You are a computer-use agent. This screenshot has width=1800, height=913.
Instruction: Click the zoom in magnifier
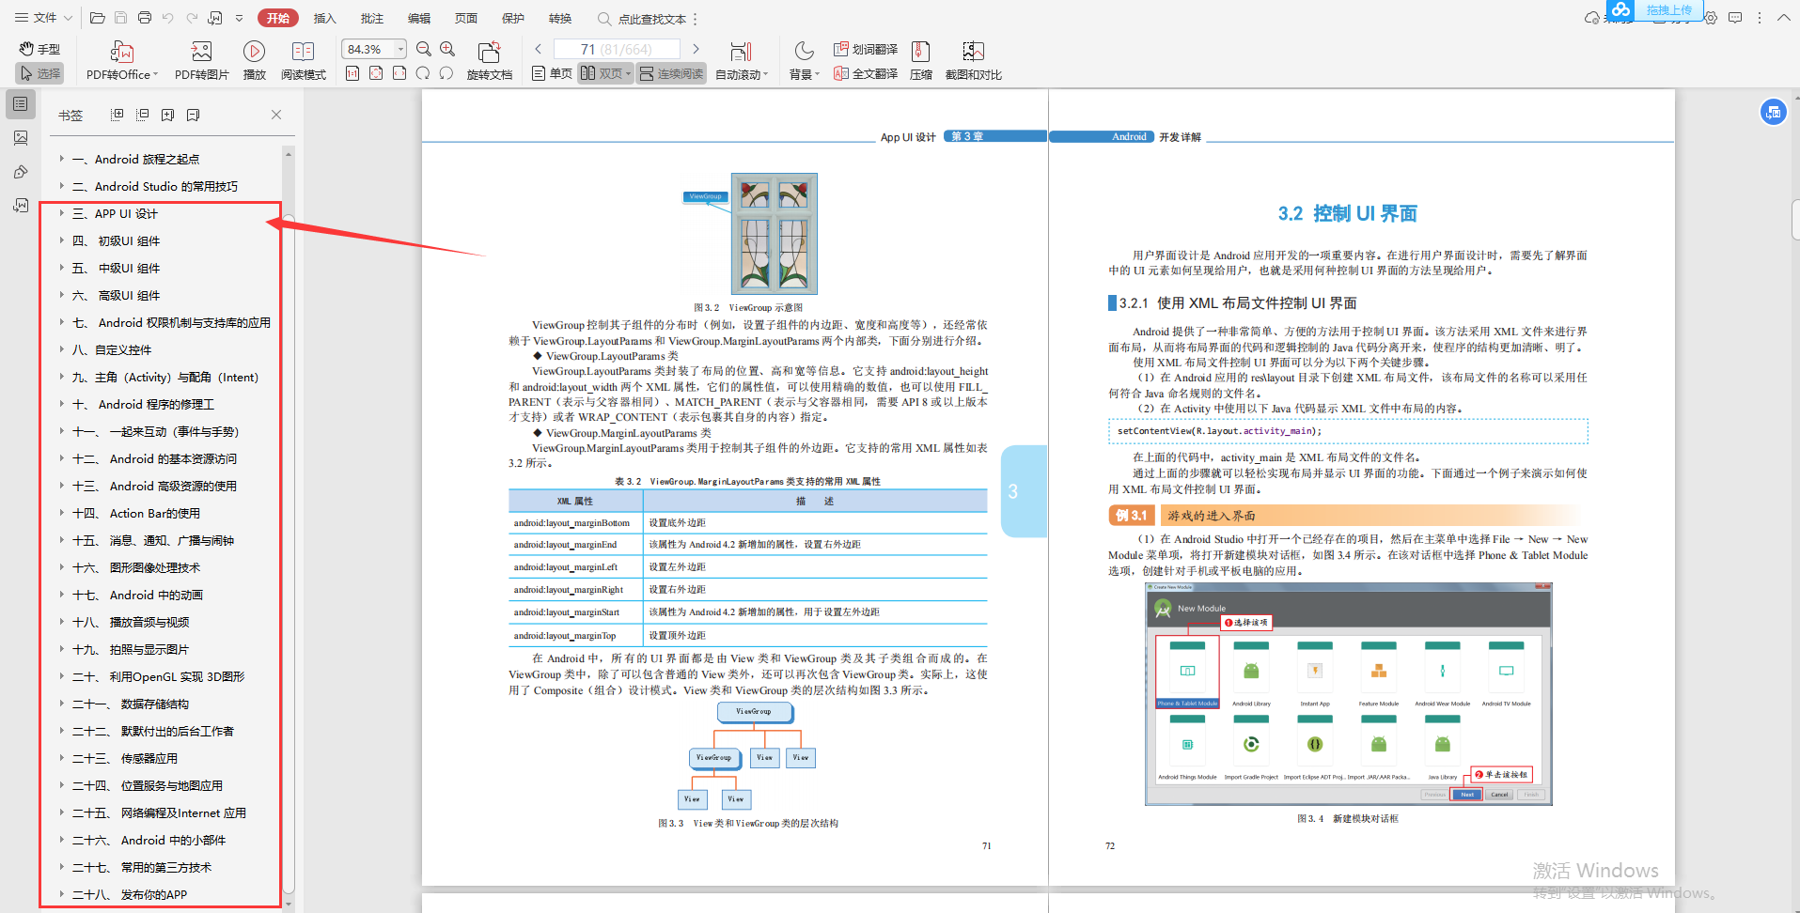click(x=447, y=49)
